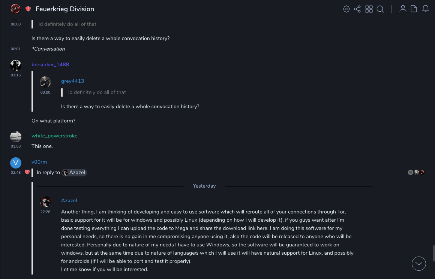The image size is (435, 279).
Task: Open the files document icon
Action: click(x=414, y=9)
